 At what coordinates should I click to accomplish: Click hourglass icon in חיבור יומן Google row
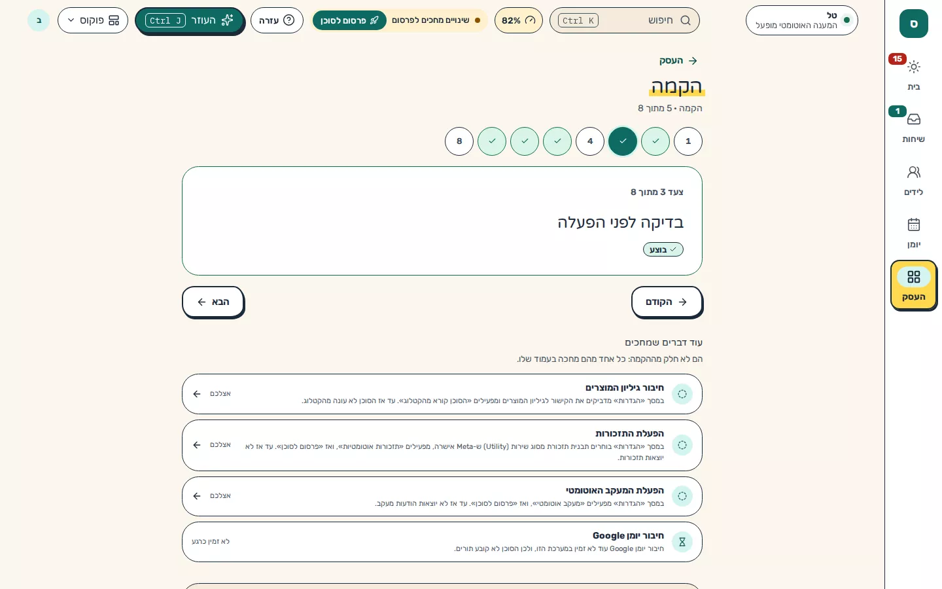[x=682, y=542]
